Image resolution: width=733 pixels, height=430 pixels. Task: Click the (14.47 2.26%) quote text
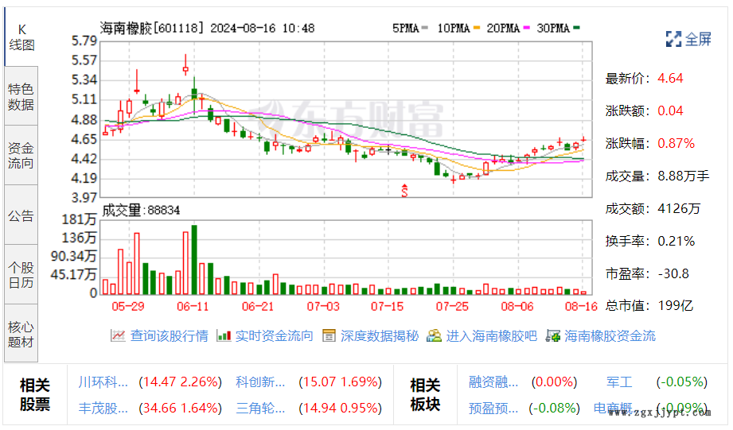[180, 382]
